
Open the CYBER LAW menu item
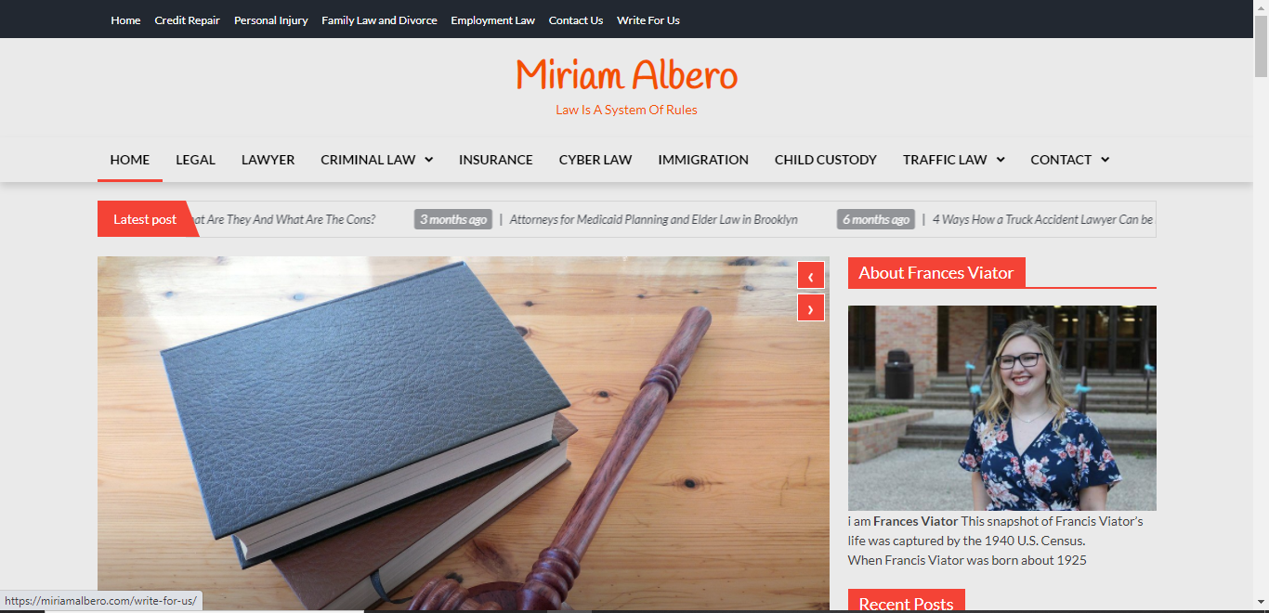[595, 160]
